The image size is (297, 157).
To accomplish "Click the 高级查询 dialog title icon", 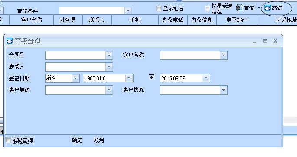I will pos(10,41).
